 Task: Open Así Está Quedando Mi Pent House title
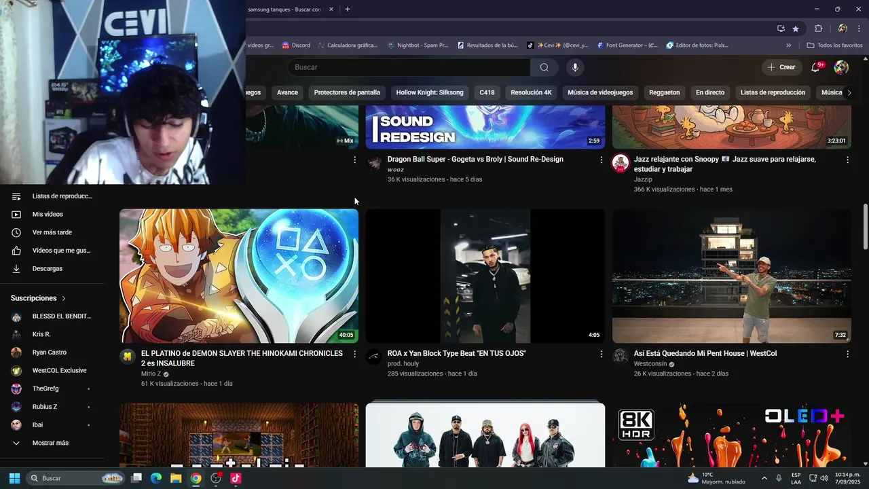coord(705,353)
